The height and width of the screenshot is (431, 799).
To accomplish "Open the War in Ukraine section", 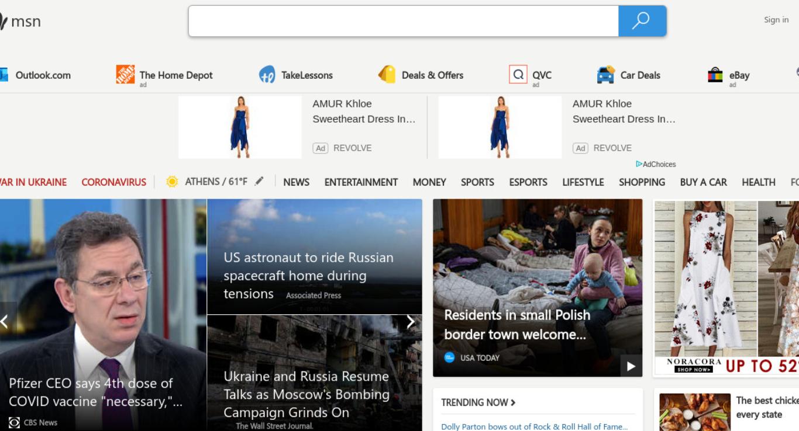I will click(33, 182).
